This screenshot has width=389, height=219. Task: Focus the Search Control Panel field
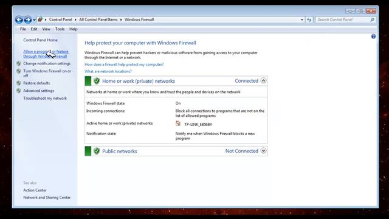pos(345,19)
